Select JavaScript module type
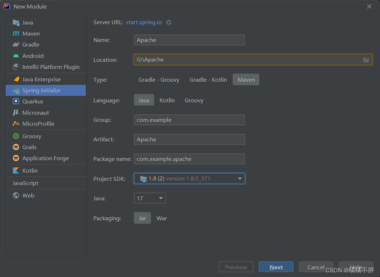 (x=26, y=183)
